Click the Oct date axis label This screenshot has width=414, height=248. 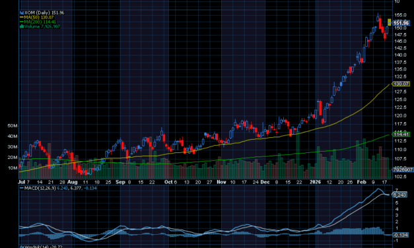pos(168,182)
